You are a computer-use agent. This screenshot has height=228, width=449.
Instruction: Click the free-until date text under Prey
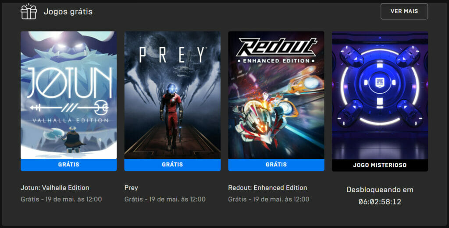[x=165, y=199]
